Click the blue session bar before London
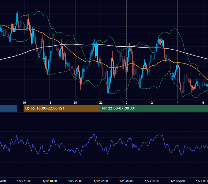This screenshot has height=184, width=208. click(9, 108)
